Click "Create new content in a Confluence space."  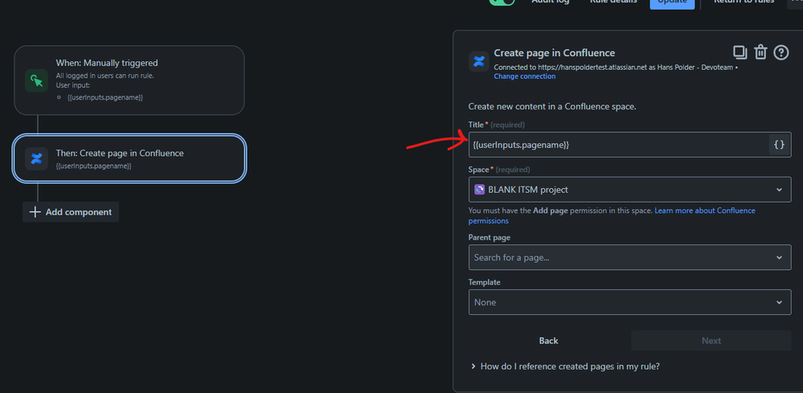(552, 107)
